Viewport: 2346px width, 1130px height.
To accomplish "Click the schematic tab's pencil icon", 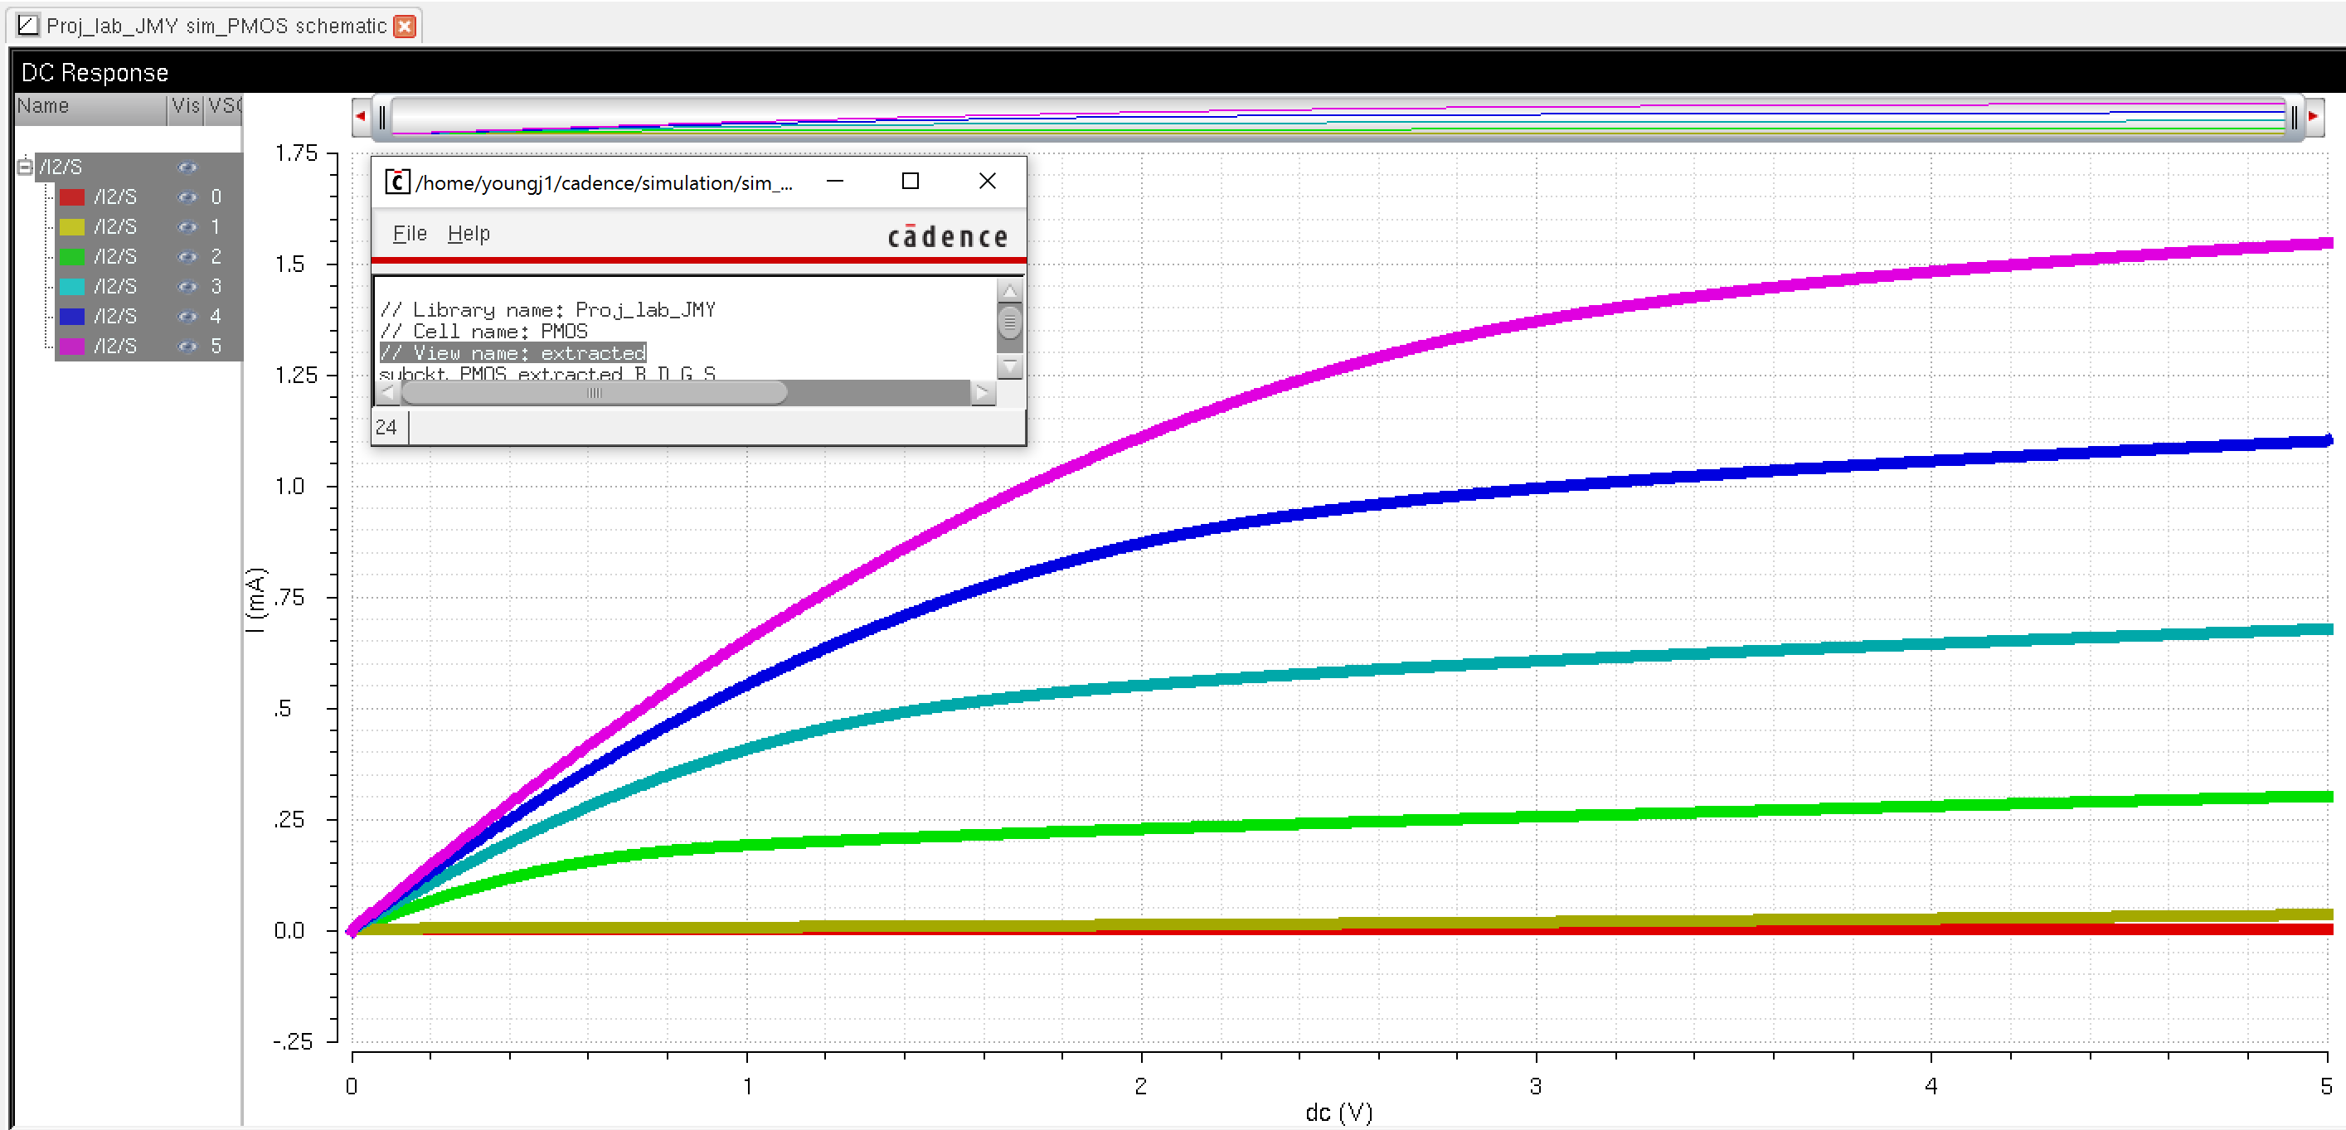I will click(28, 26).
